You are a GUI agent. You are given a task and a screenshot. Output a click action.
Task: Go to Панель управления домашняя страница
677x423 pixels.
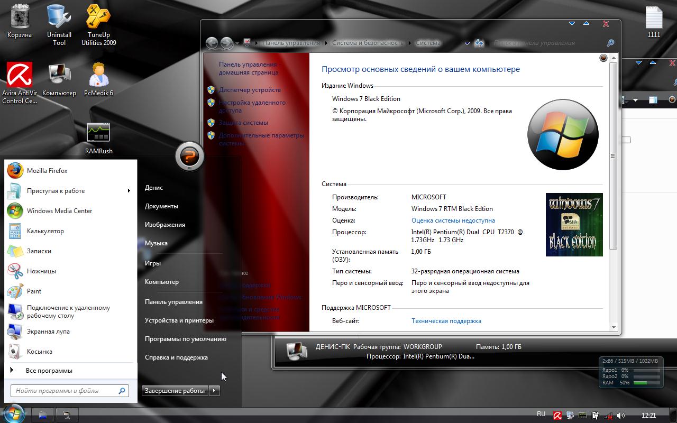coord(249,68)
